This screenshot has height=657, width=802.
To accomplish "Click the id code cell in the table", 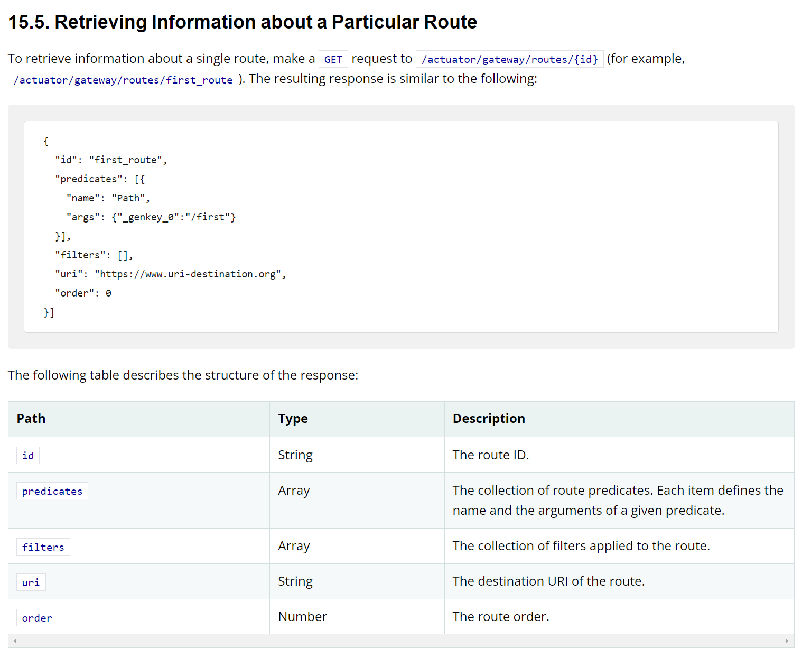I will pyautogui.click(x=28, y=456).
